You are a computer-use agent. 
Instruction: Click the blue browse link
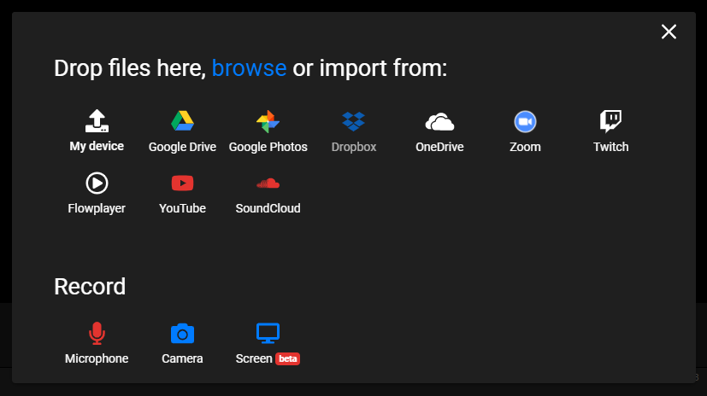pyautogui.click(x=249, y=68)
